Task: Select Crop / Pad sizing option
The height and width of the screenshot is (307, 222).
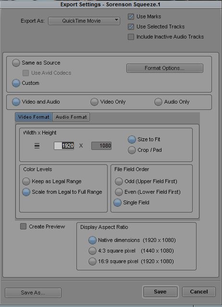Action: tap(132, 150)
